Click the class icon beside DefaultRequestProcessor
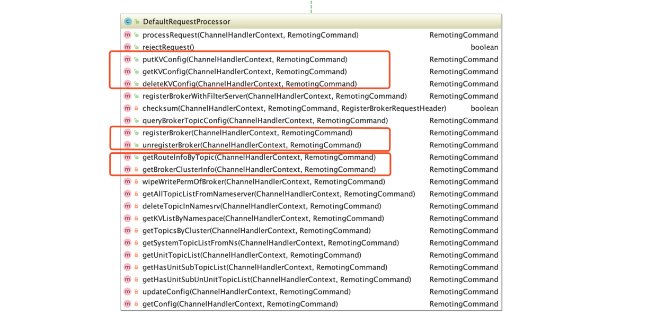657x314 pixels. 128,22
